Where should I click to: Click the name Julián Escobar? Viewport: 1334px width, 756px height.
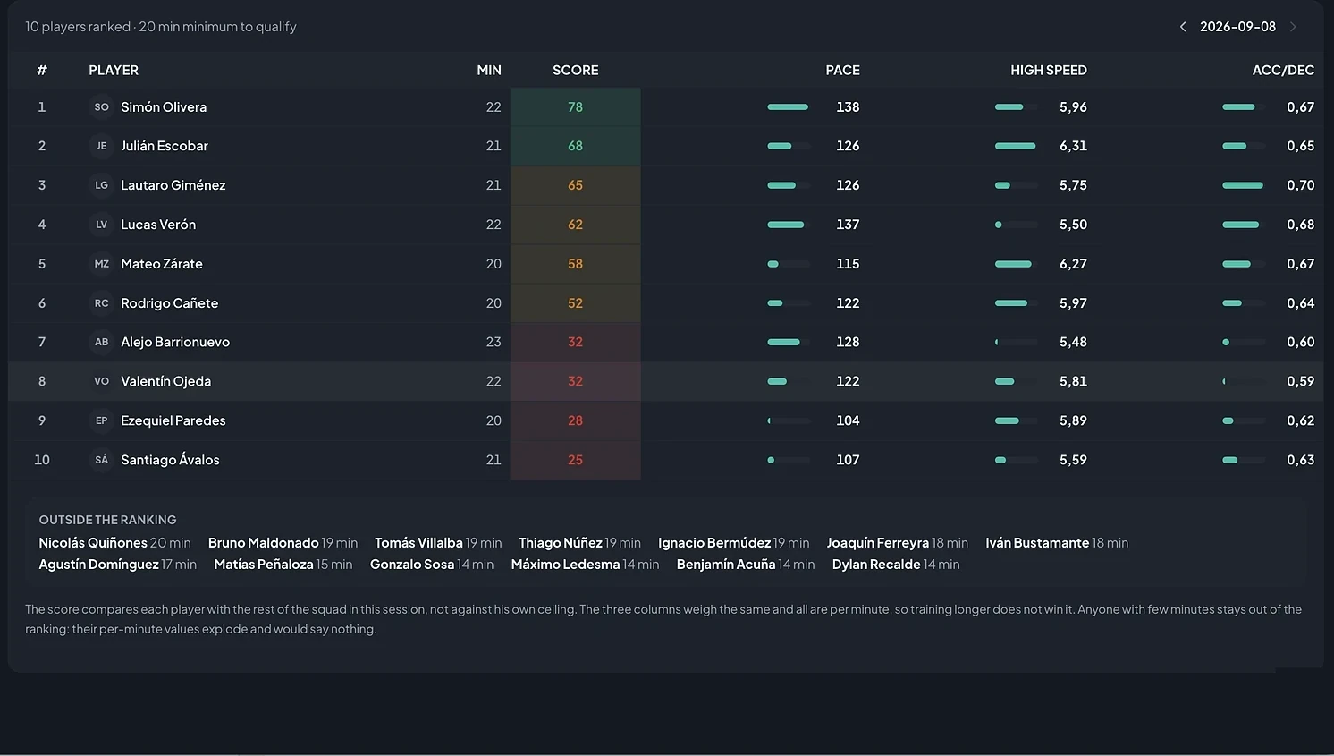click(165, 146)
